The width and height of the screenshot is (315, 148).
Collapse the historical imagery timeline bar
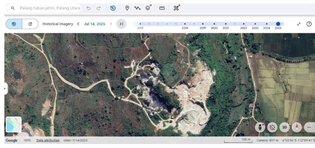coord(299,24)
